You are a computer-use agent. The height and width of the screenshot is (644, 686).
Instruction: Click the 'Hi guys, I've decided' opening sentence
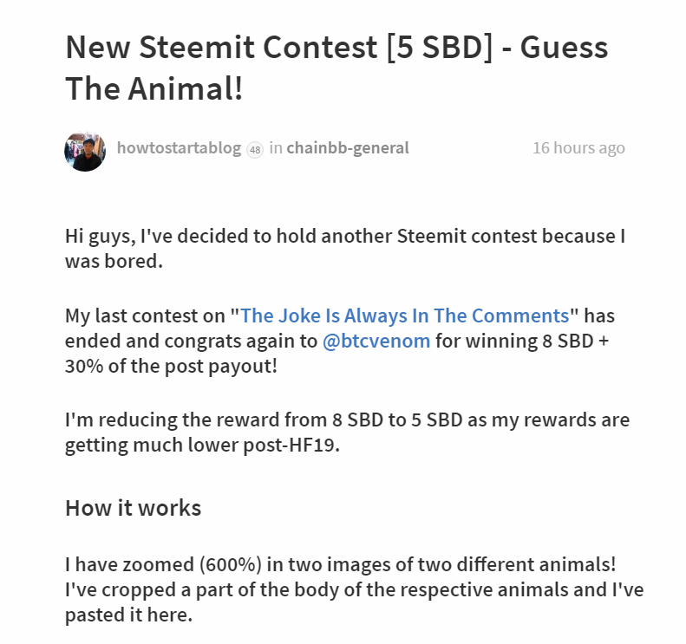173,236
